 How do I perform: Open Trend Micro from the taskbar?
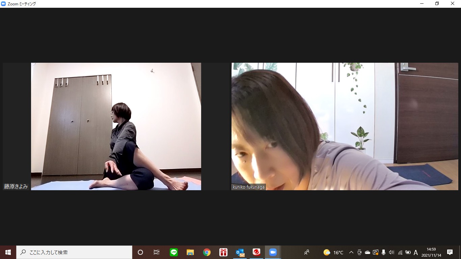coord(256,252)
